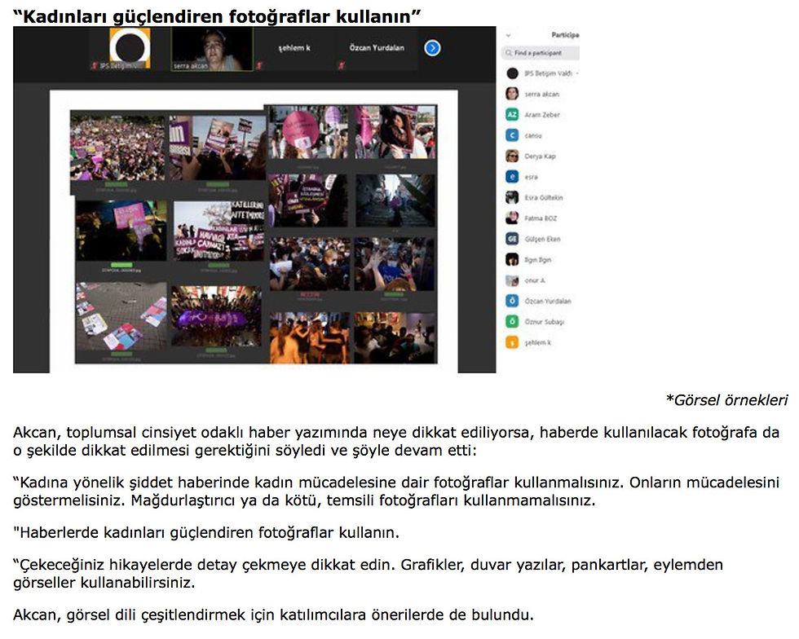Click the '*Görsel örnekleri' caption

click(x=726, y=400)
